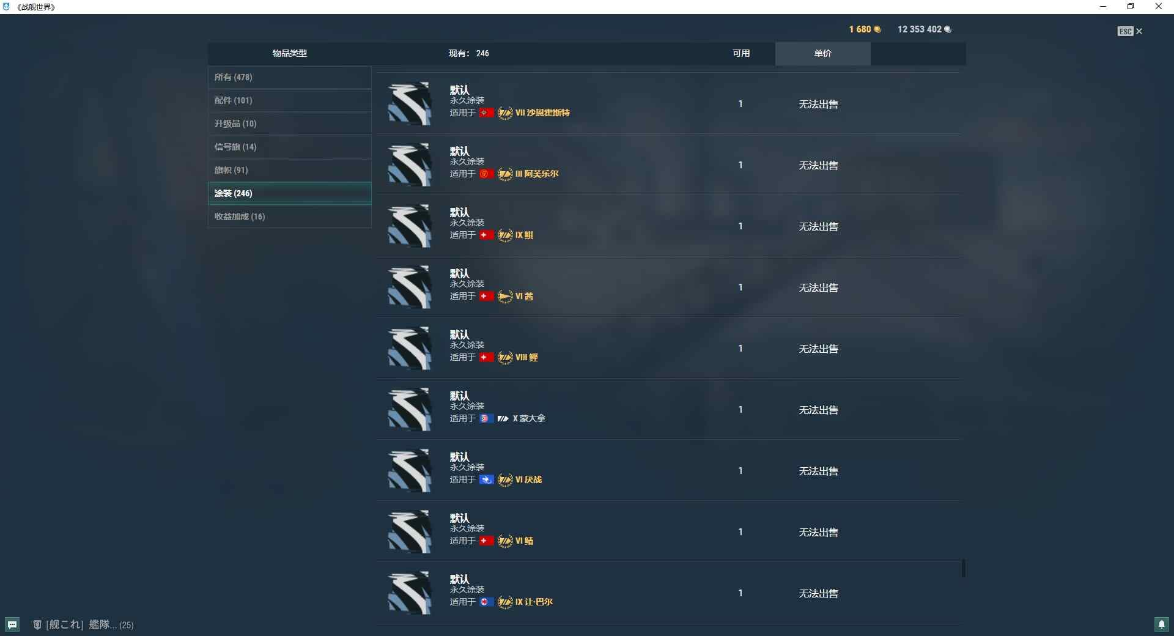Sort the list by 单价 column
Viewport: 1174px width, 636px height.
(822, 53)
